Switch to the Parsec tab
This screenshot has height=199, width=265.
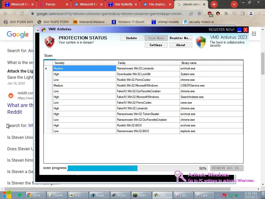coord(53,4)
